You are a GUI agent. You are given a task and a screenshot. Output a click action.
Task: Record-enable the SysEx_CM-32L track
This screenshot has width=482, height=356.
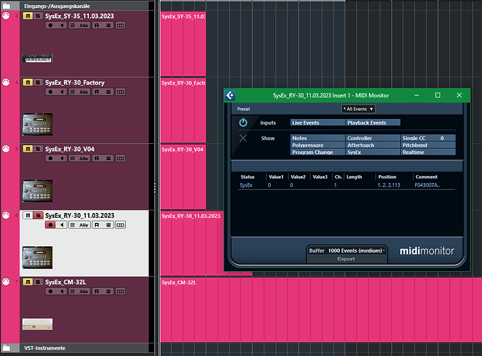pos(50,291)
